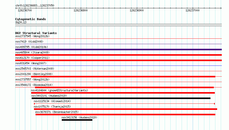229x130 pixels.
Task: Open the nsv1115134 (Alsmadi2014) label
Action: pos(52,101)
